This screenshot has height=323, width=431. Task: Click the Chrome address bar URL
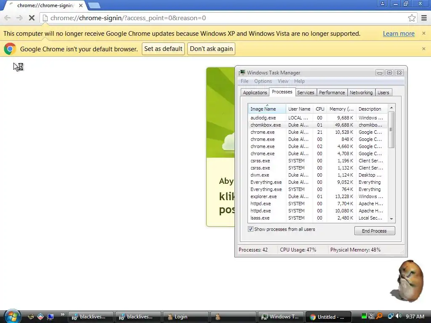click(x=128, y=18)
